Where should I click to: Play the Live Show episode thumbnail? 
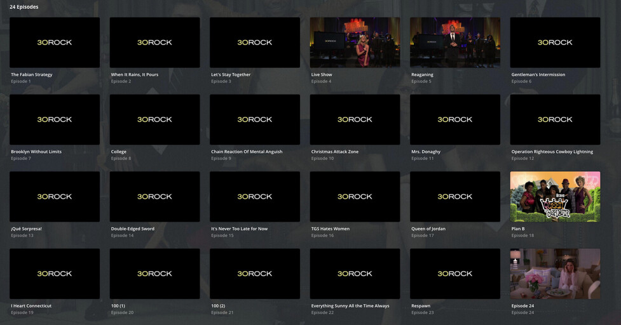pyautogui.click(x=355, y=43)
